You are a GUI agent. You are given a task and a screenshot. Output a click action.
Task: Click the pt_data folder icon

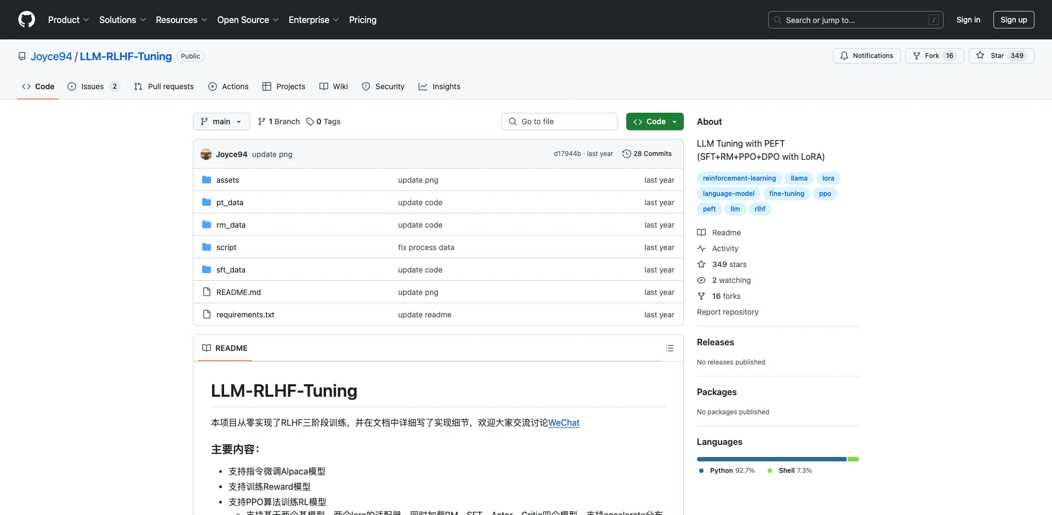tap(207, 202)
